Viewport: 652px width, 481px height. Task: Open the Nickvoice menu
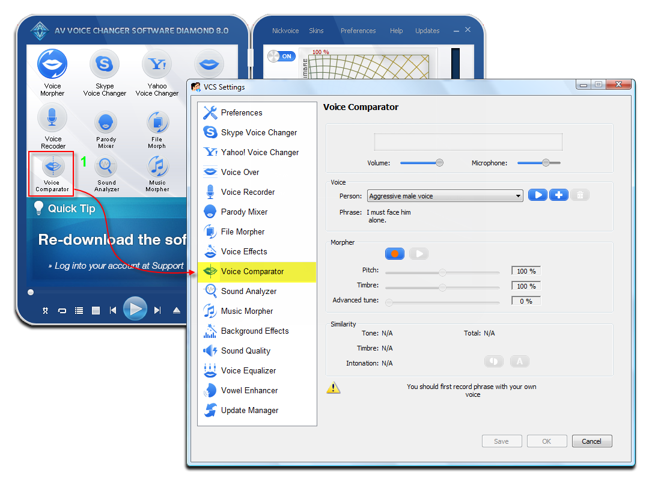click(x=285, y=31)
